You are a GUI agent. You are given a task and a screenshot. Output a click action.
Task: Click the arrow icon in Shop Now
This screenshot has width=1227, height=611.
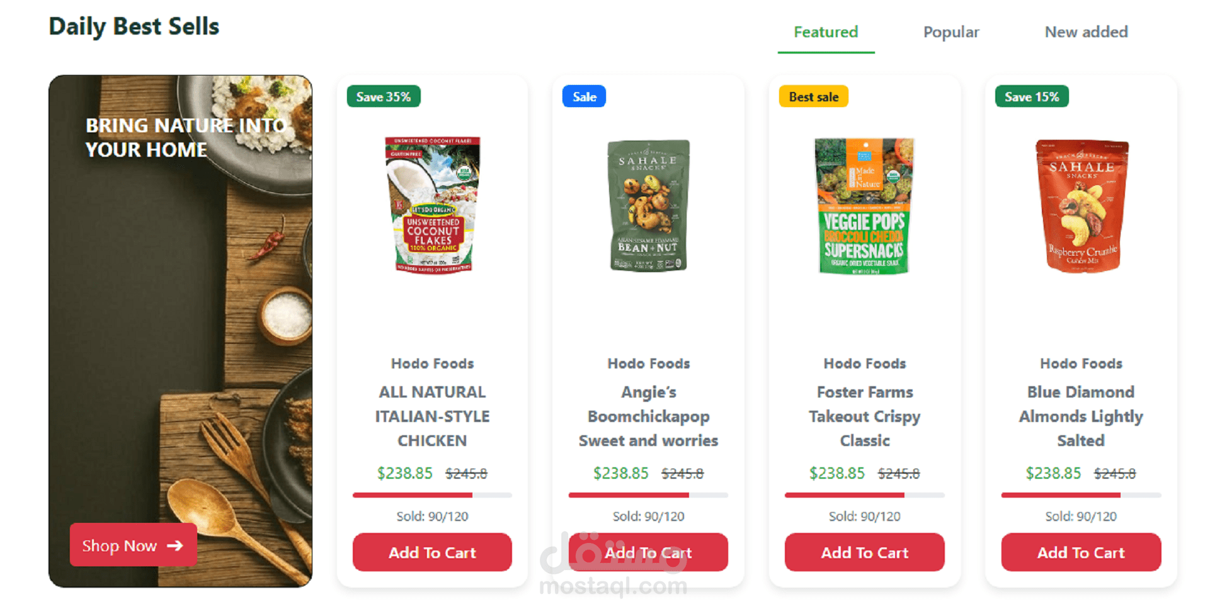coord(175,545)
